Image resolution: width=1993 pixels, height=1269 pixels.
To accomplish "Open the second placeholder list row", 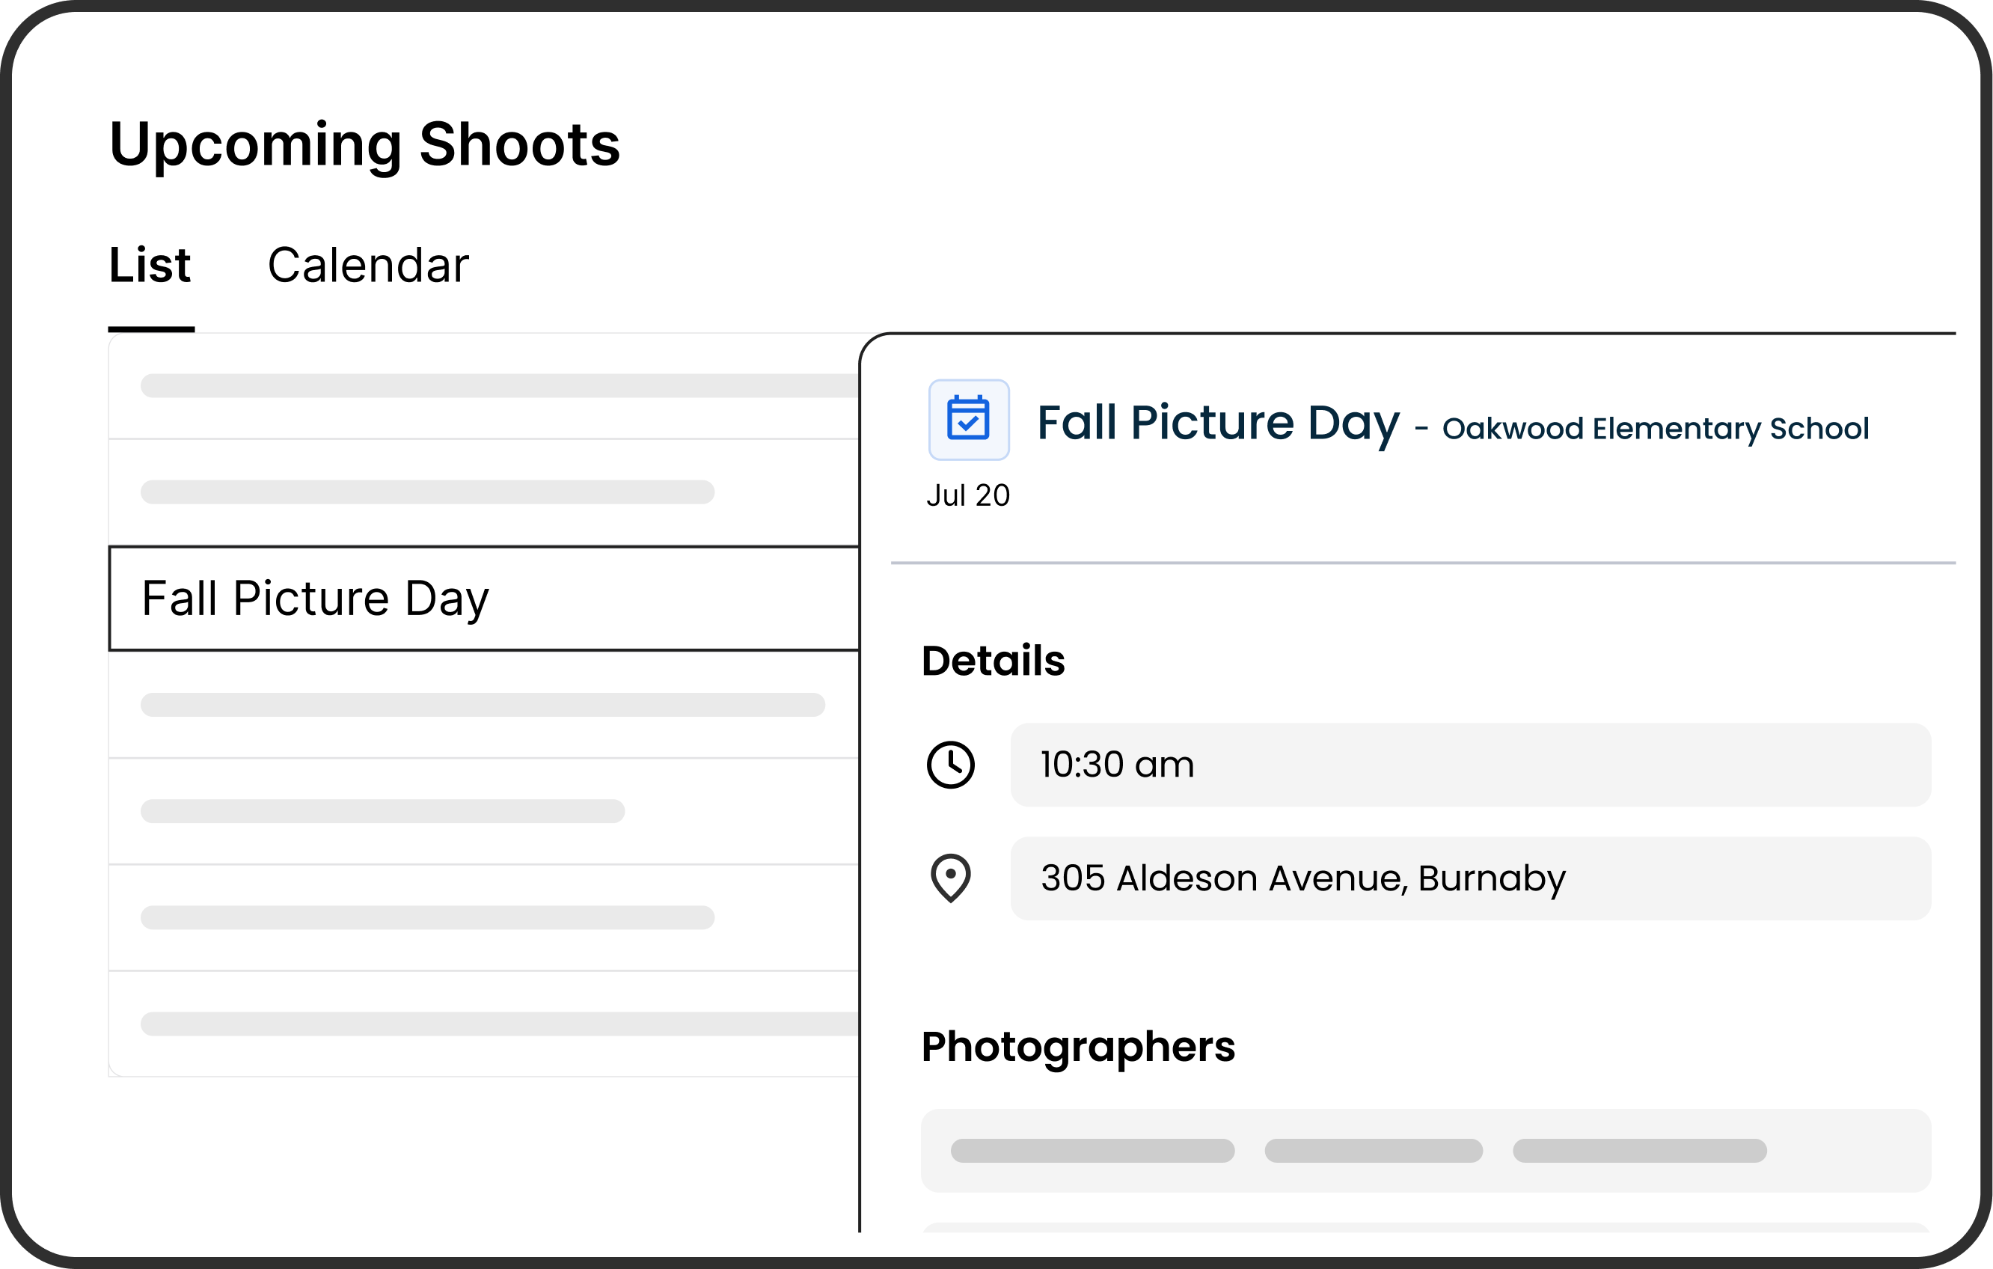I will (483, 492).
